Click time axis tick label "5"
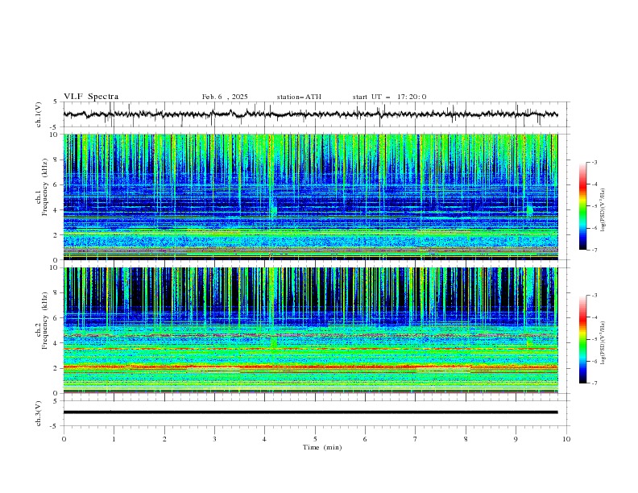 [315, 439]
